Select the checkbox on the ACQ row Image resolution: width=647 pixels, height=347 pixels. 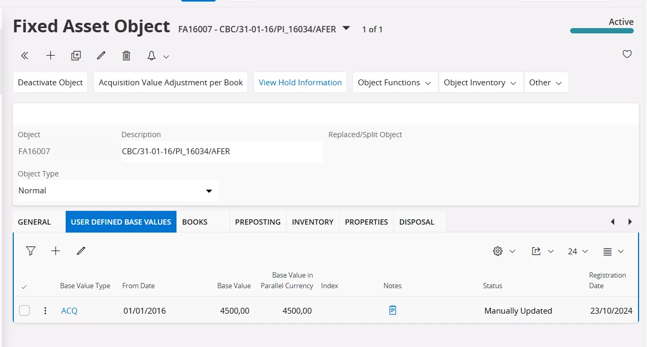pos(24,310)
